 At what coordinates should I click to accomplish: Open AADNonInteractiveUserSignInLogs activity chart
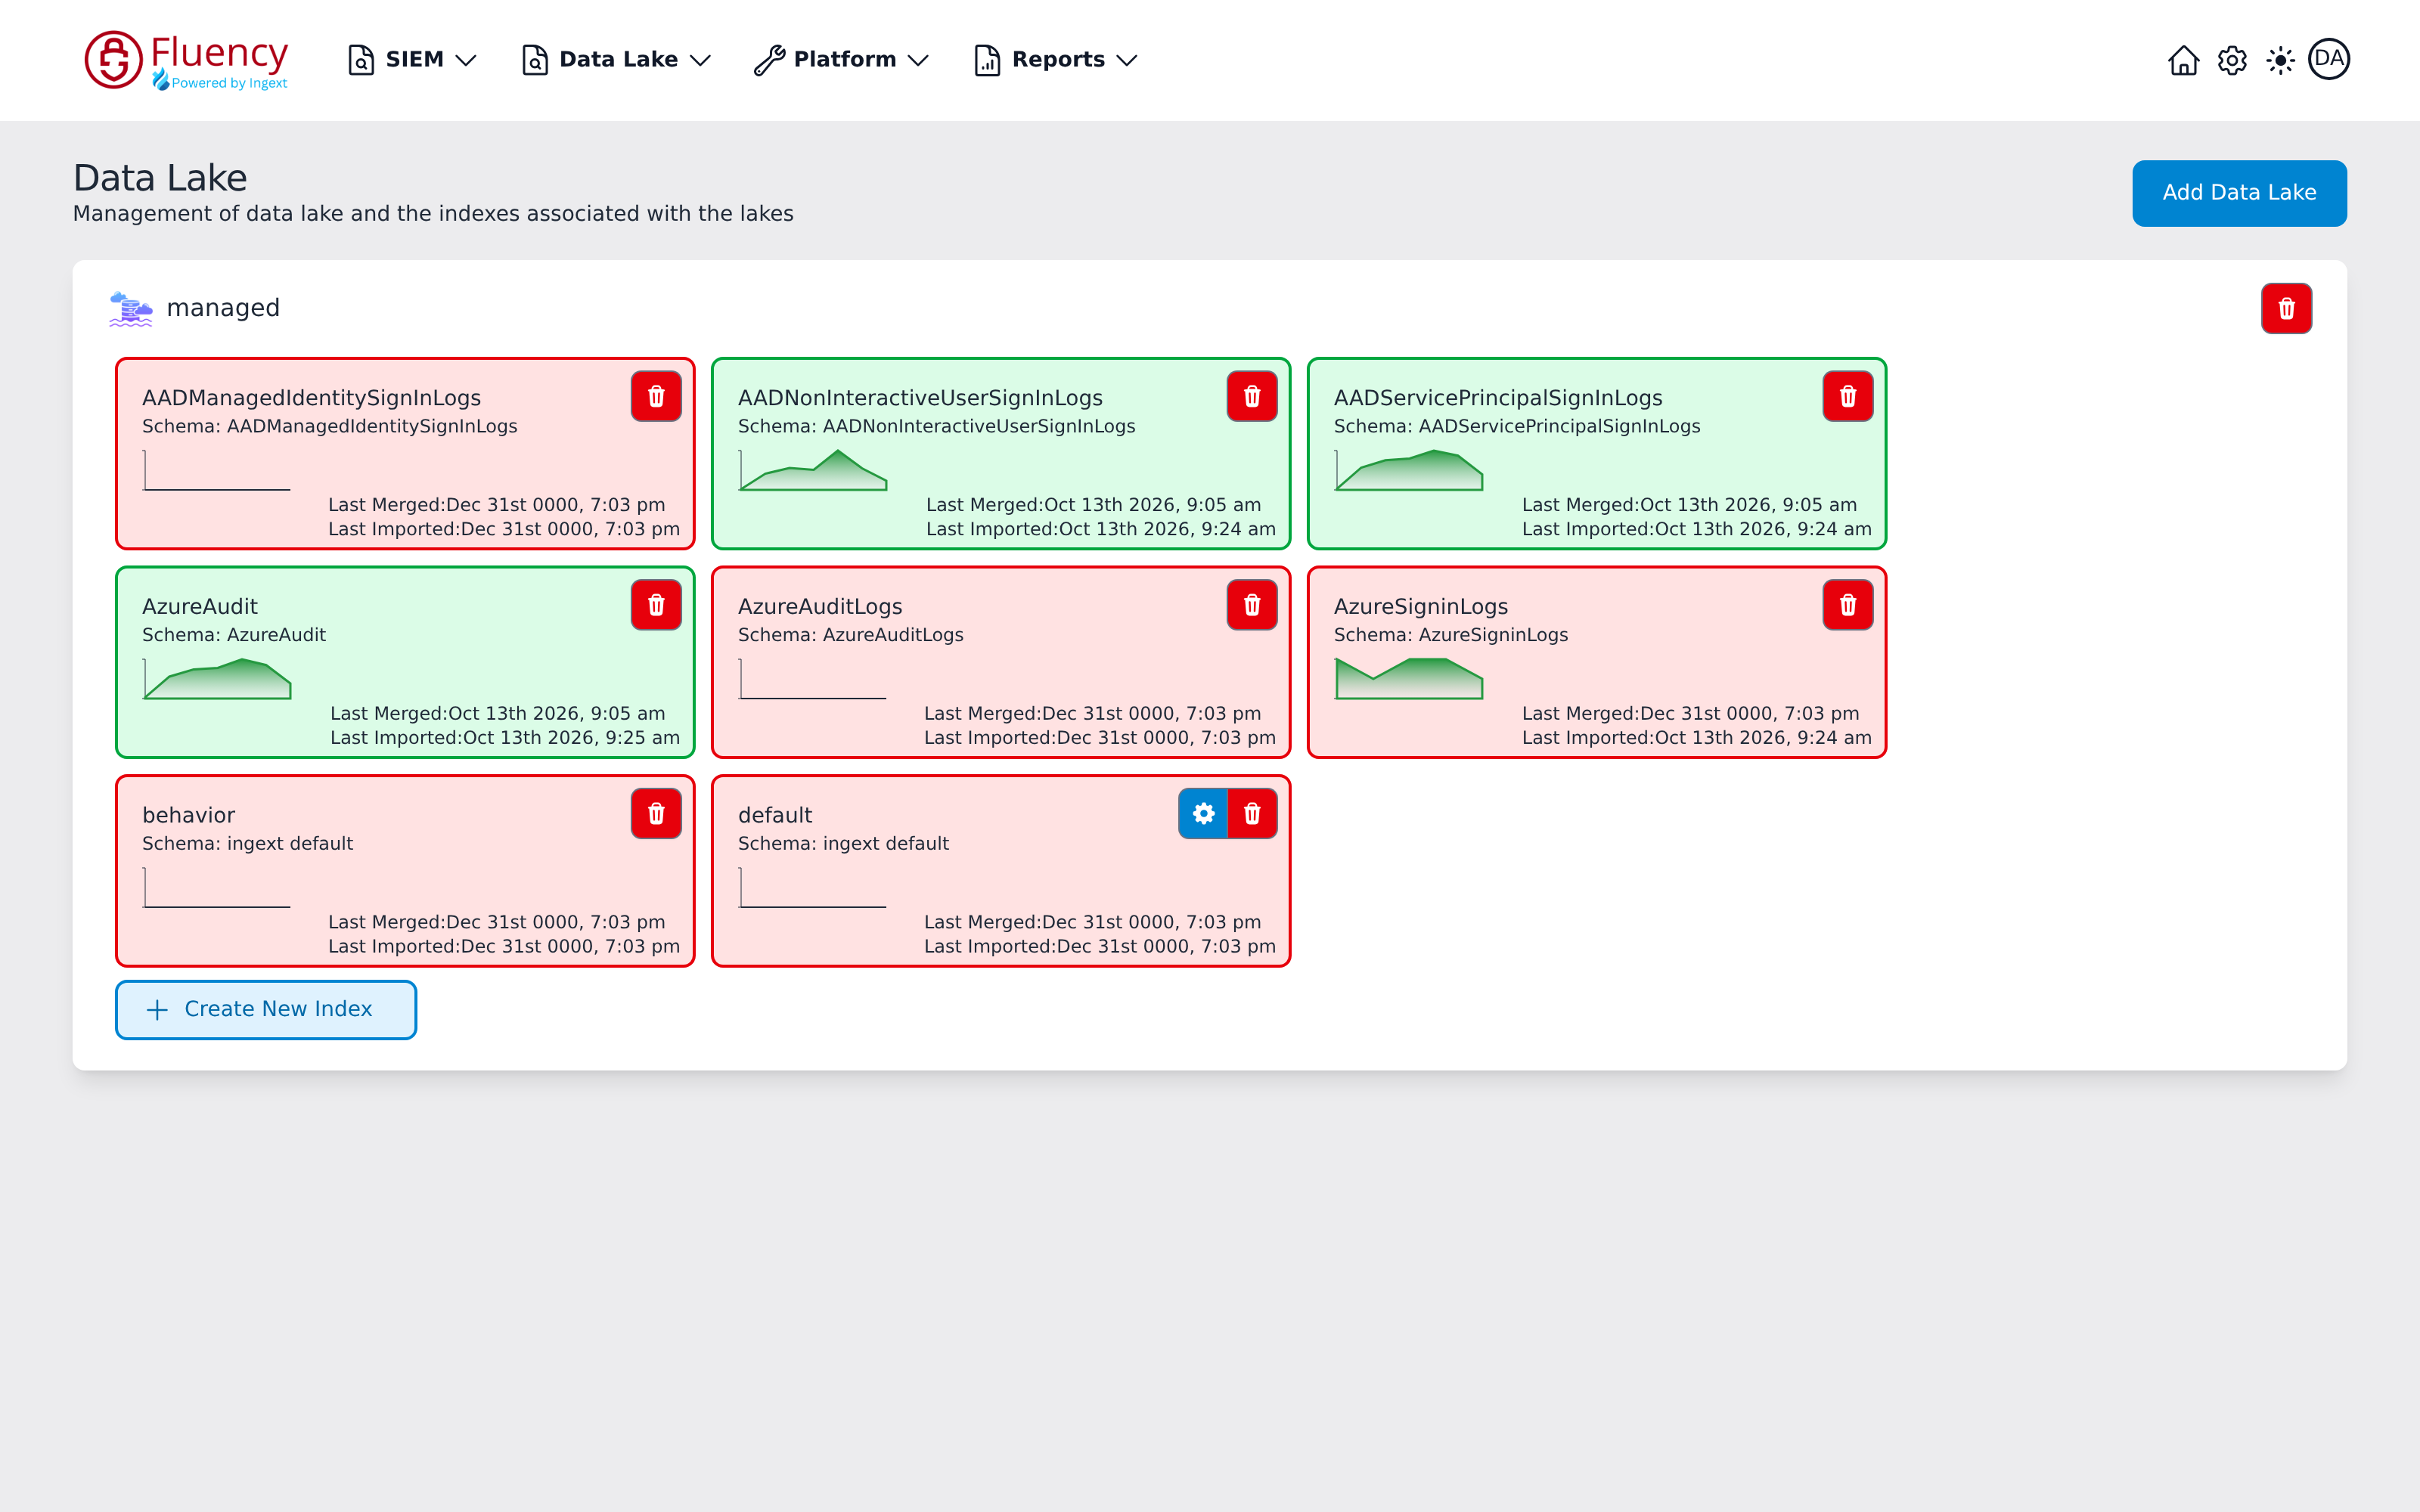tap(813, 470)
